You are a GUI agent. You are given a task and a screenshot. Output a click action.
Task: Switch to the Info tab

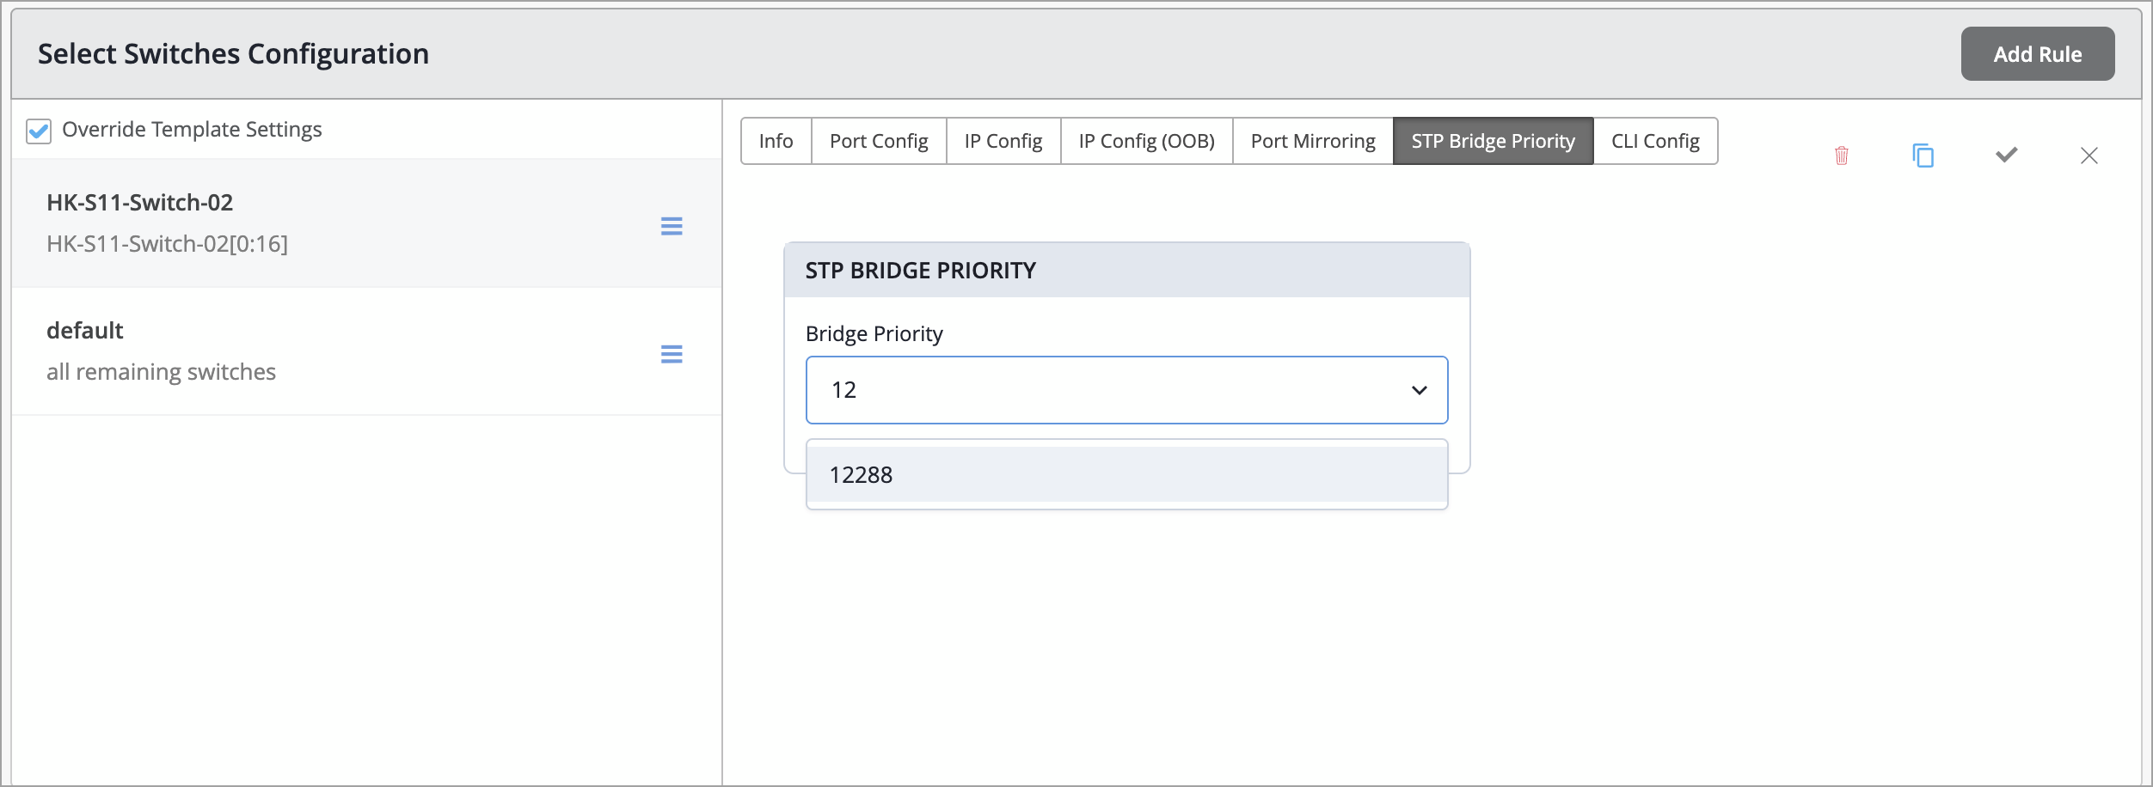[x=776, y=141]
